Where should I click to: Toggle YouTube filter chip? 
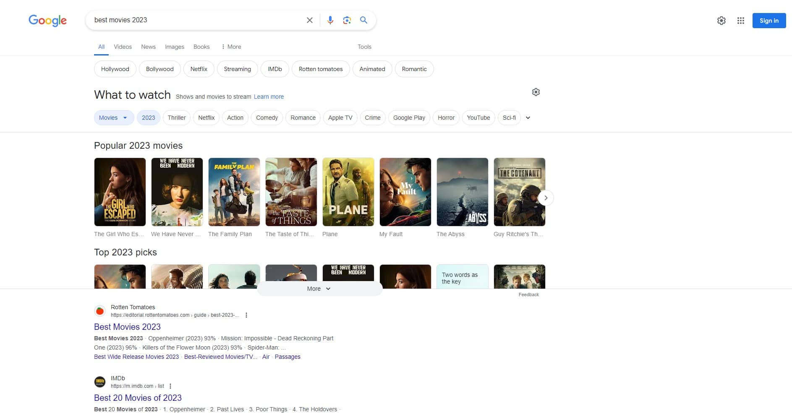pyautogui.click(x=478, y=118)
